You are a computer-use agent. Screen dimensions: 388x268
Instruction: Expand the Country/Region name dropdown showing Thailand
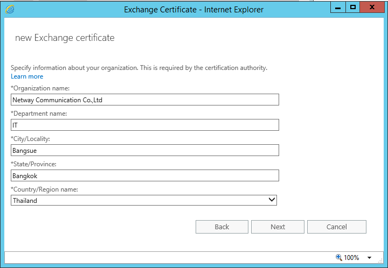pyautogui.click(x=272, y=200)
